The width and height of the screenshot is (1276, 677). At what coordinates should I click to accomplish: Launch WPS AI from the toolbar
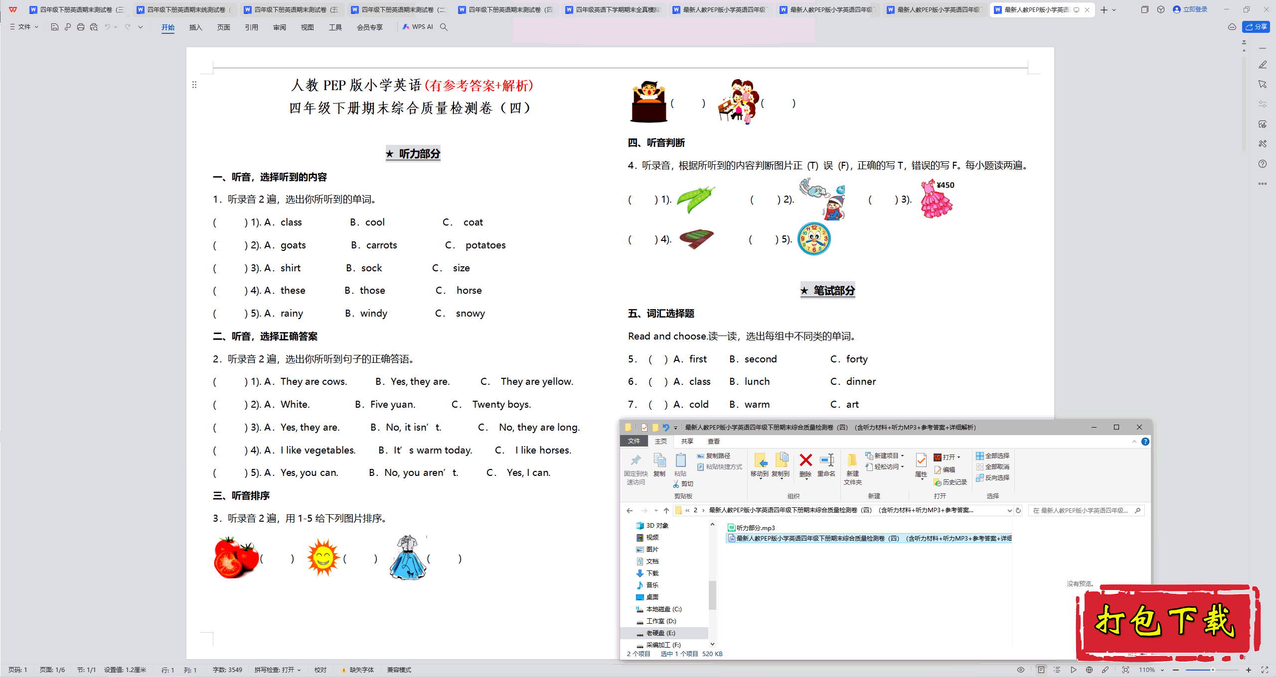[x=418, y=27]
